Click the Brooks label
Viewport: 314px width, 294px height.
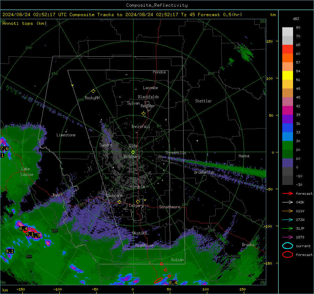[248, 245]
